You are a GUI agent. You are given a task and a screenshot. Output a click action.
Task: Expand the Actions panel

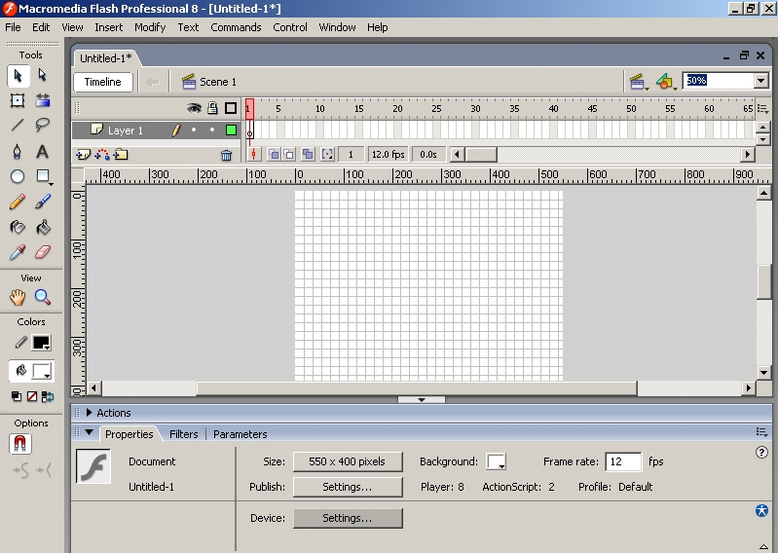click(89, 412)
